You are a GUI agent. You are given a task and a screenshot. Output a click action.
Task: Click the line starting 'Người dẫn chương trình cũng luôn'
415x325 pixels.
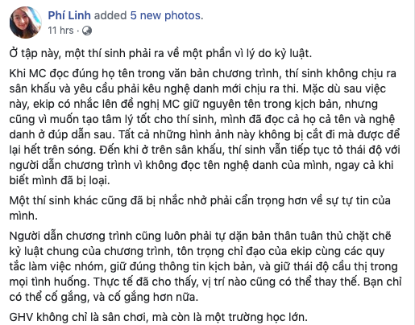(201, 236)
